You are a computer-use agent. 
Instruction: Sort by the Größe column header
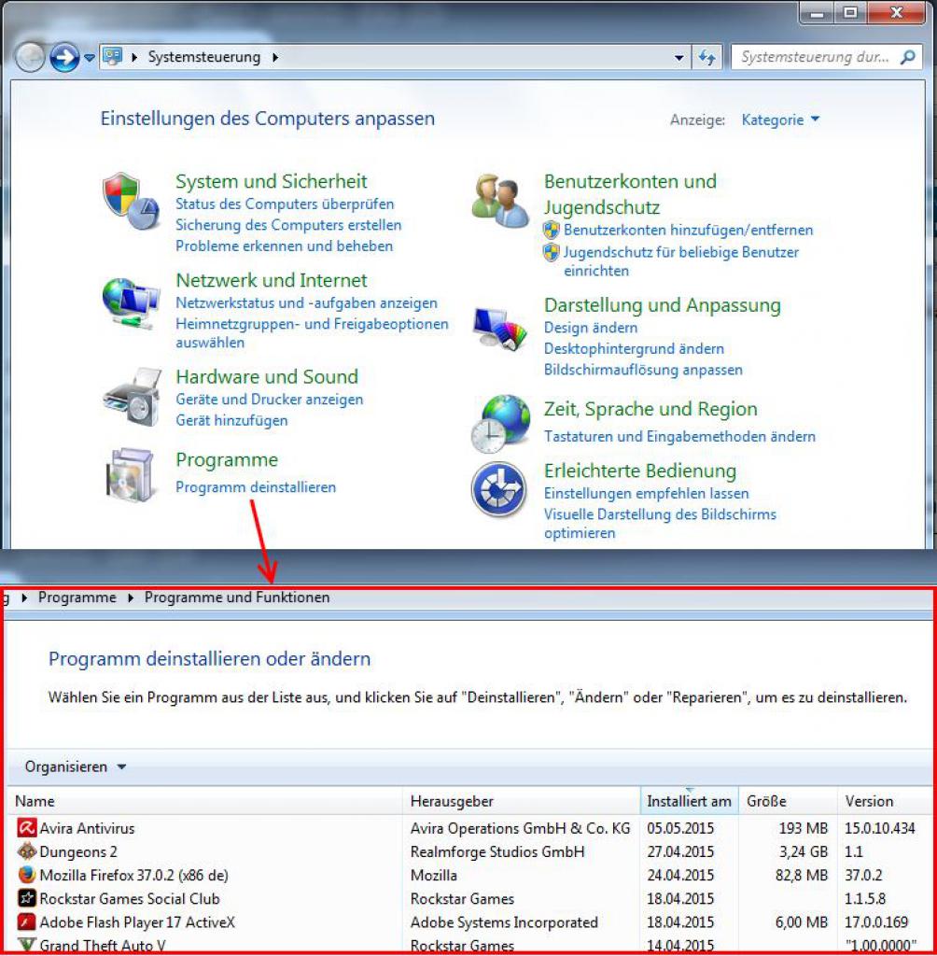point(788,801)
